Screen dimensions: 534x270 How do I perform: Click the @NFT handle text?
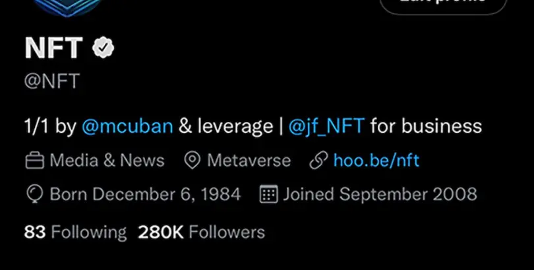pos(52,81)
